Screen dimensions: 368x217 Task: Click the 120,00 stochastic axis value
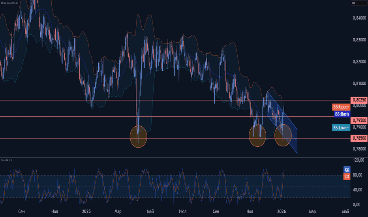[x=359, y=160]
